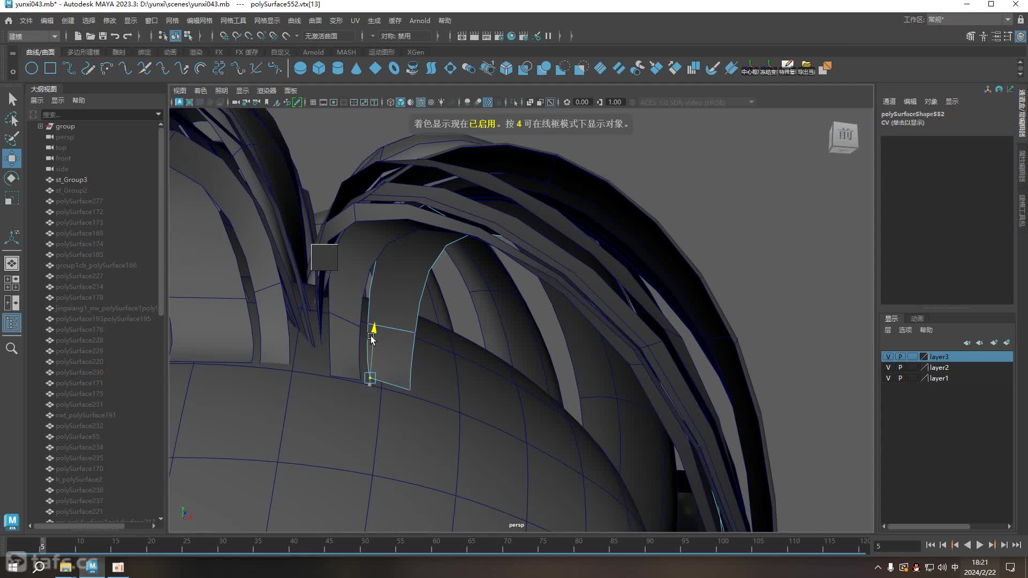The height and width of the screenshot is (578, 1028).
Task: Click the undo arrow icon
Action: (x=115, y=36)
